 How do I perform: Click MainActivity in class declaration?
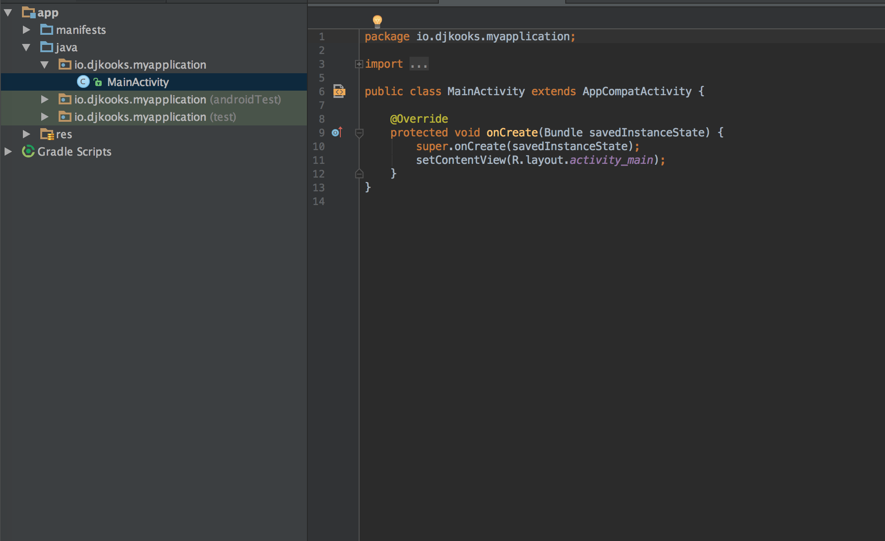click(486, 92)
